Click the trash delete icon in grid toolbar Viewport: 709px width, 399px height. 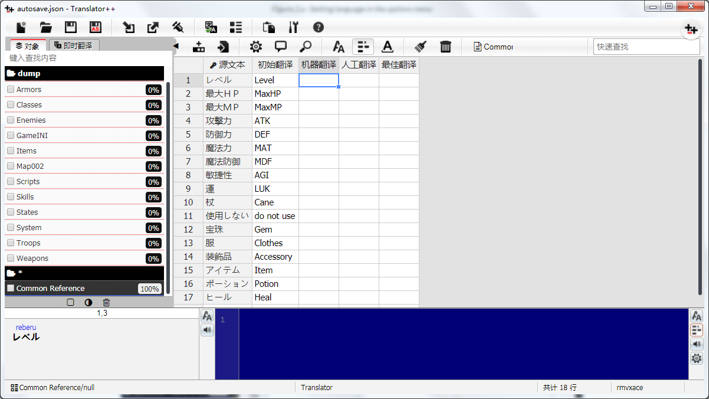[446, 47]
